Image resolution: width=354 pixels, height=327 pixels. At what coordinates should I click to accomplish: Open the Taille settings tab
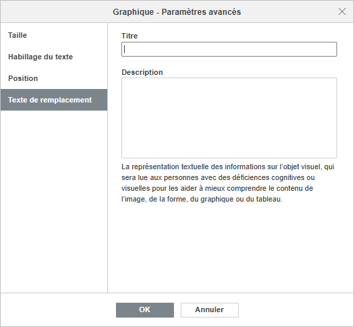click(54, 35)
